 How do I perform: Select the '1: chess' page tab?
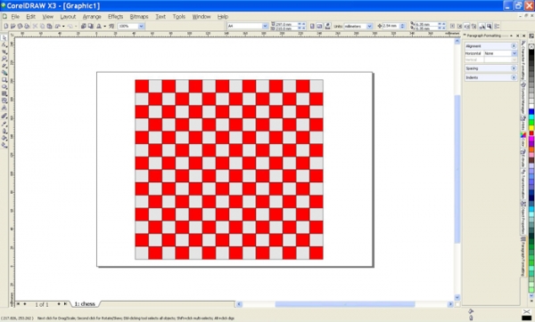pos(85,303)
